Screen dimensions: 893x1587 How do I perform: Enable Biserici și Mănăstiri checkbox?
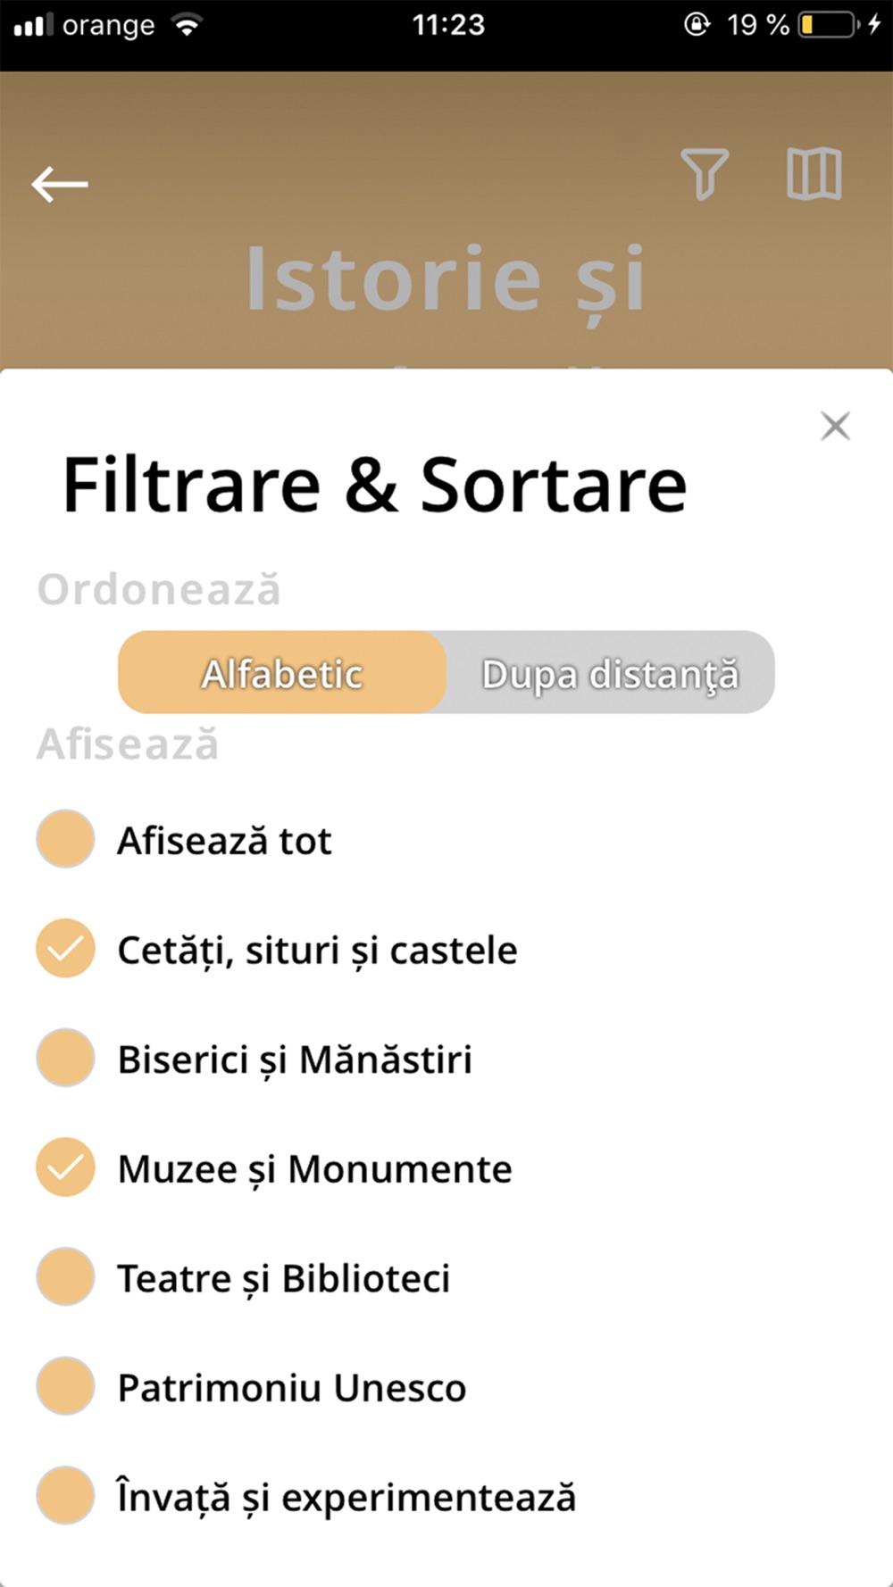(x=65, y=1058)
